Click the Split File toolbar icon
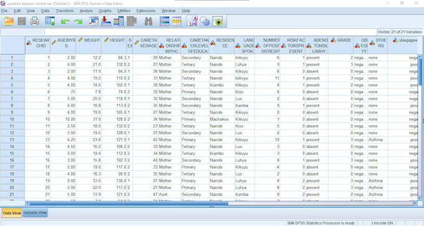This screenshot has height=226, width=424. pyautogui.click(x=165, y=21)
